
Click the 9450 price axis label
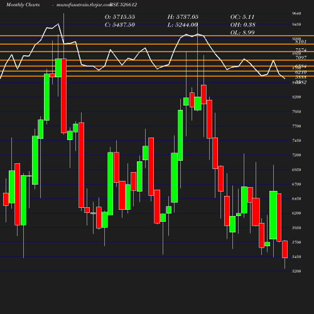point(296,24)
